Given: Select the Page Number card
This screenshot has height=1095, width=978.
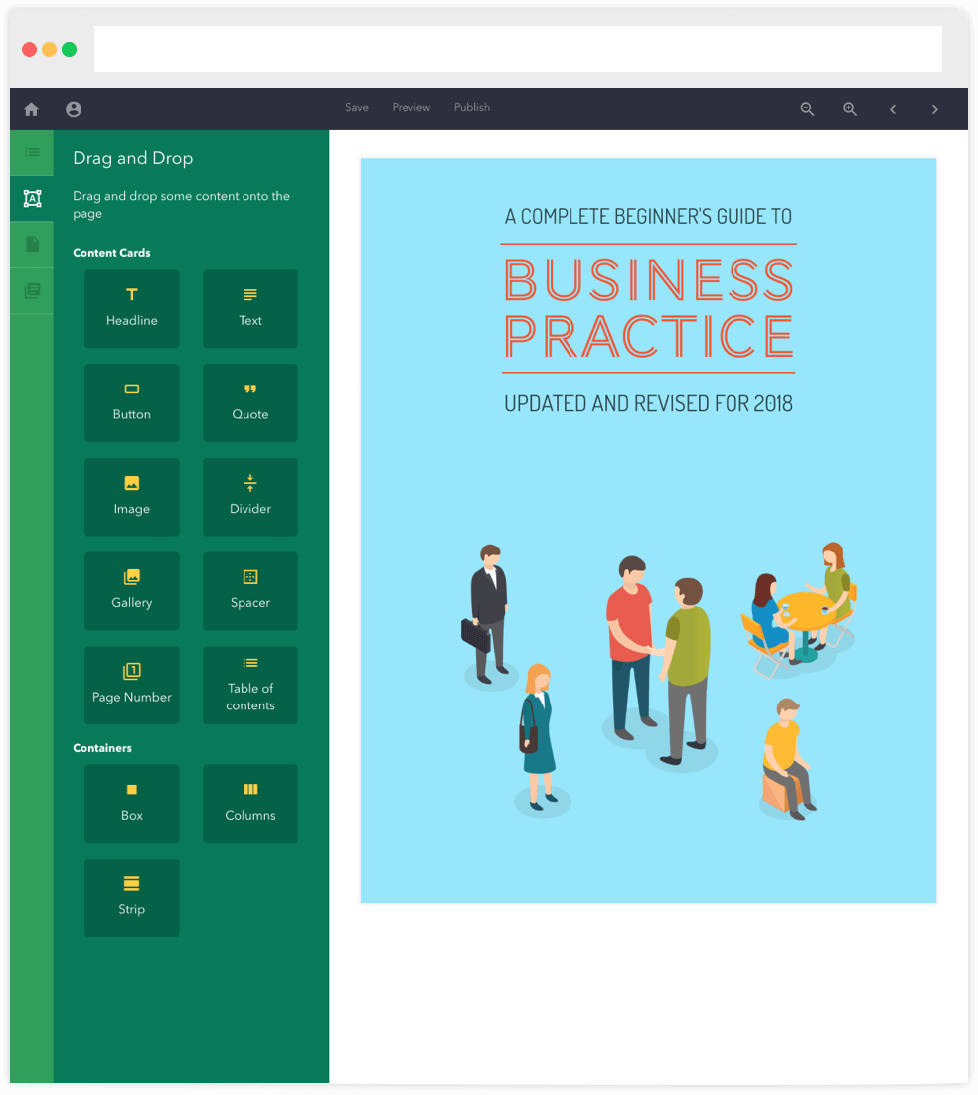Looking at the screenshot, I should click(x=132, y=685).
